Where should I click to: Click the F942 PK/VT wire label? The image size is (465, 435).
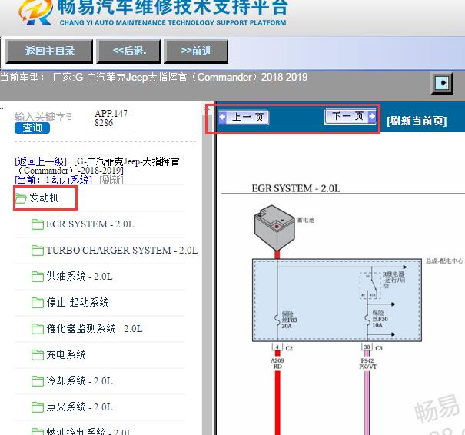(x=367, y=364)
